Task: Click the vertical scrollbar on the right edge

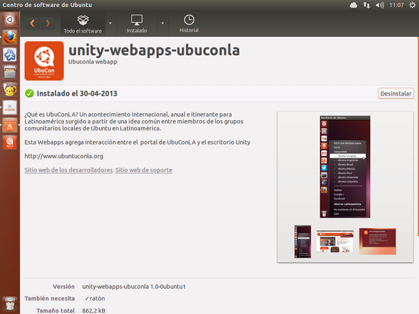Action: point(418,137)
